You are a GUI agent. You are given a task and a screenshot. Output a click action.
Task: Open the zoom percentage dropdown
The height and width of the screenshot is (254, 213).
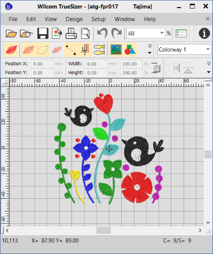(x=161, y=33)
